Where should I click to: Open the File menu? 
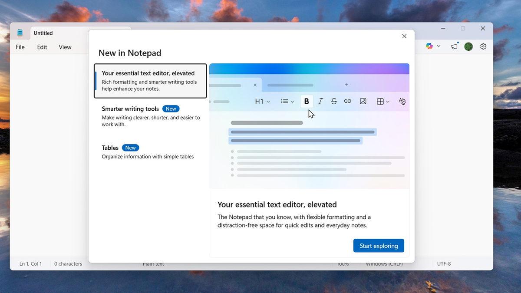pyautogui.click(x=20, y=47)
